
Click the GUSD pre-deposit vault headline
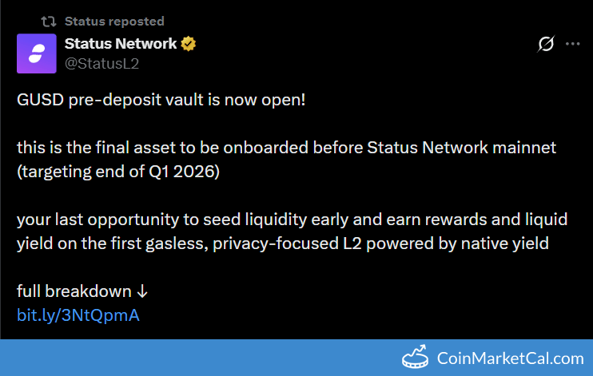point(161,101)
